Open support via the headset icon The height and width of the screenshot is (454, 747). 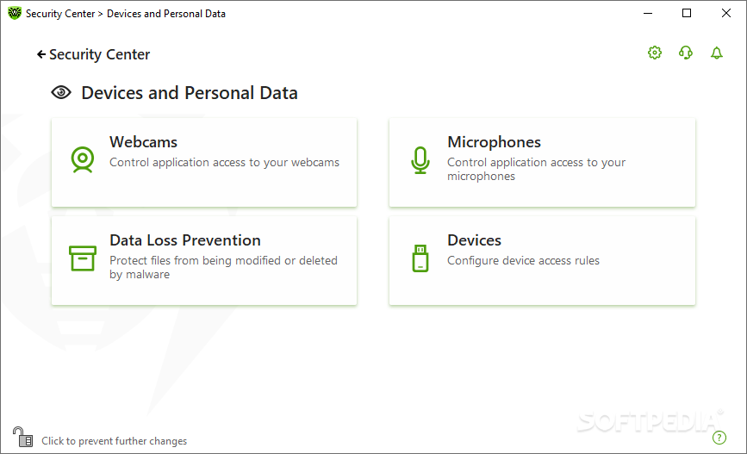point(686,53)
